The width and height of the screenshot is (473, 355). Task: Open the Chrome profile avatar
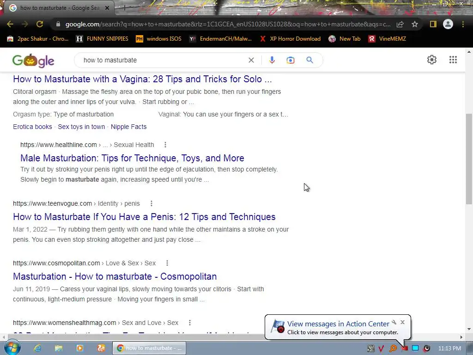[x=448, y=24]
